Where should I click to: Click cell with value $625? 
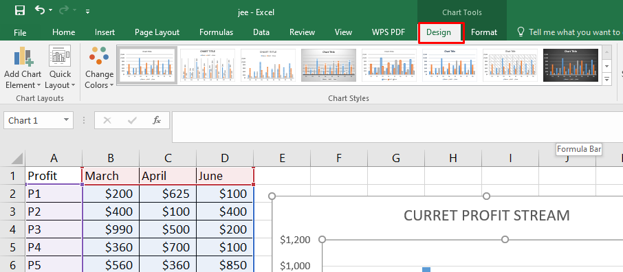[x=168, y=194]
